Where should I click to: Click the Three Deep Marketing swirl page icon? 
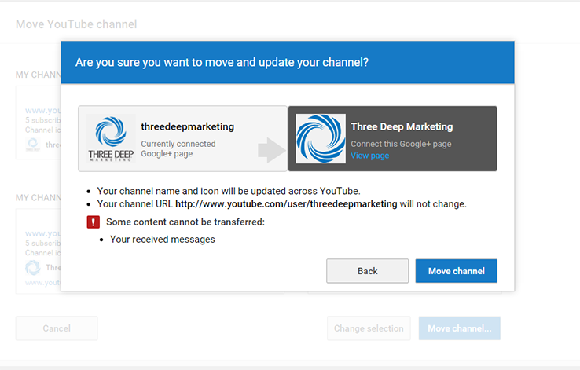coord(321,138)
